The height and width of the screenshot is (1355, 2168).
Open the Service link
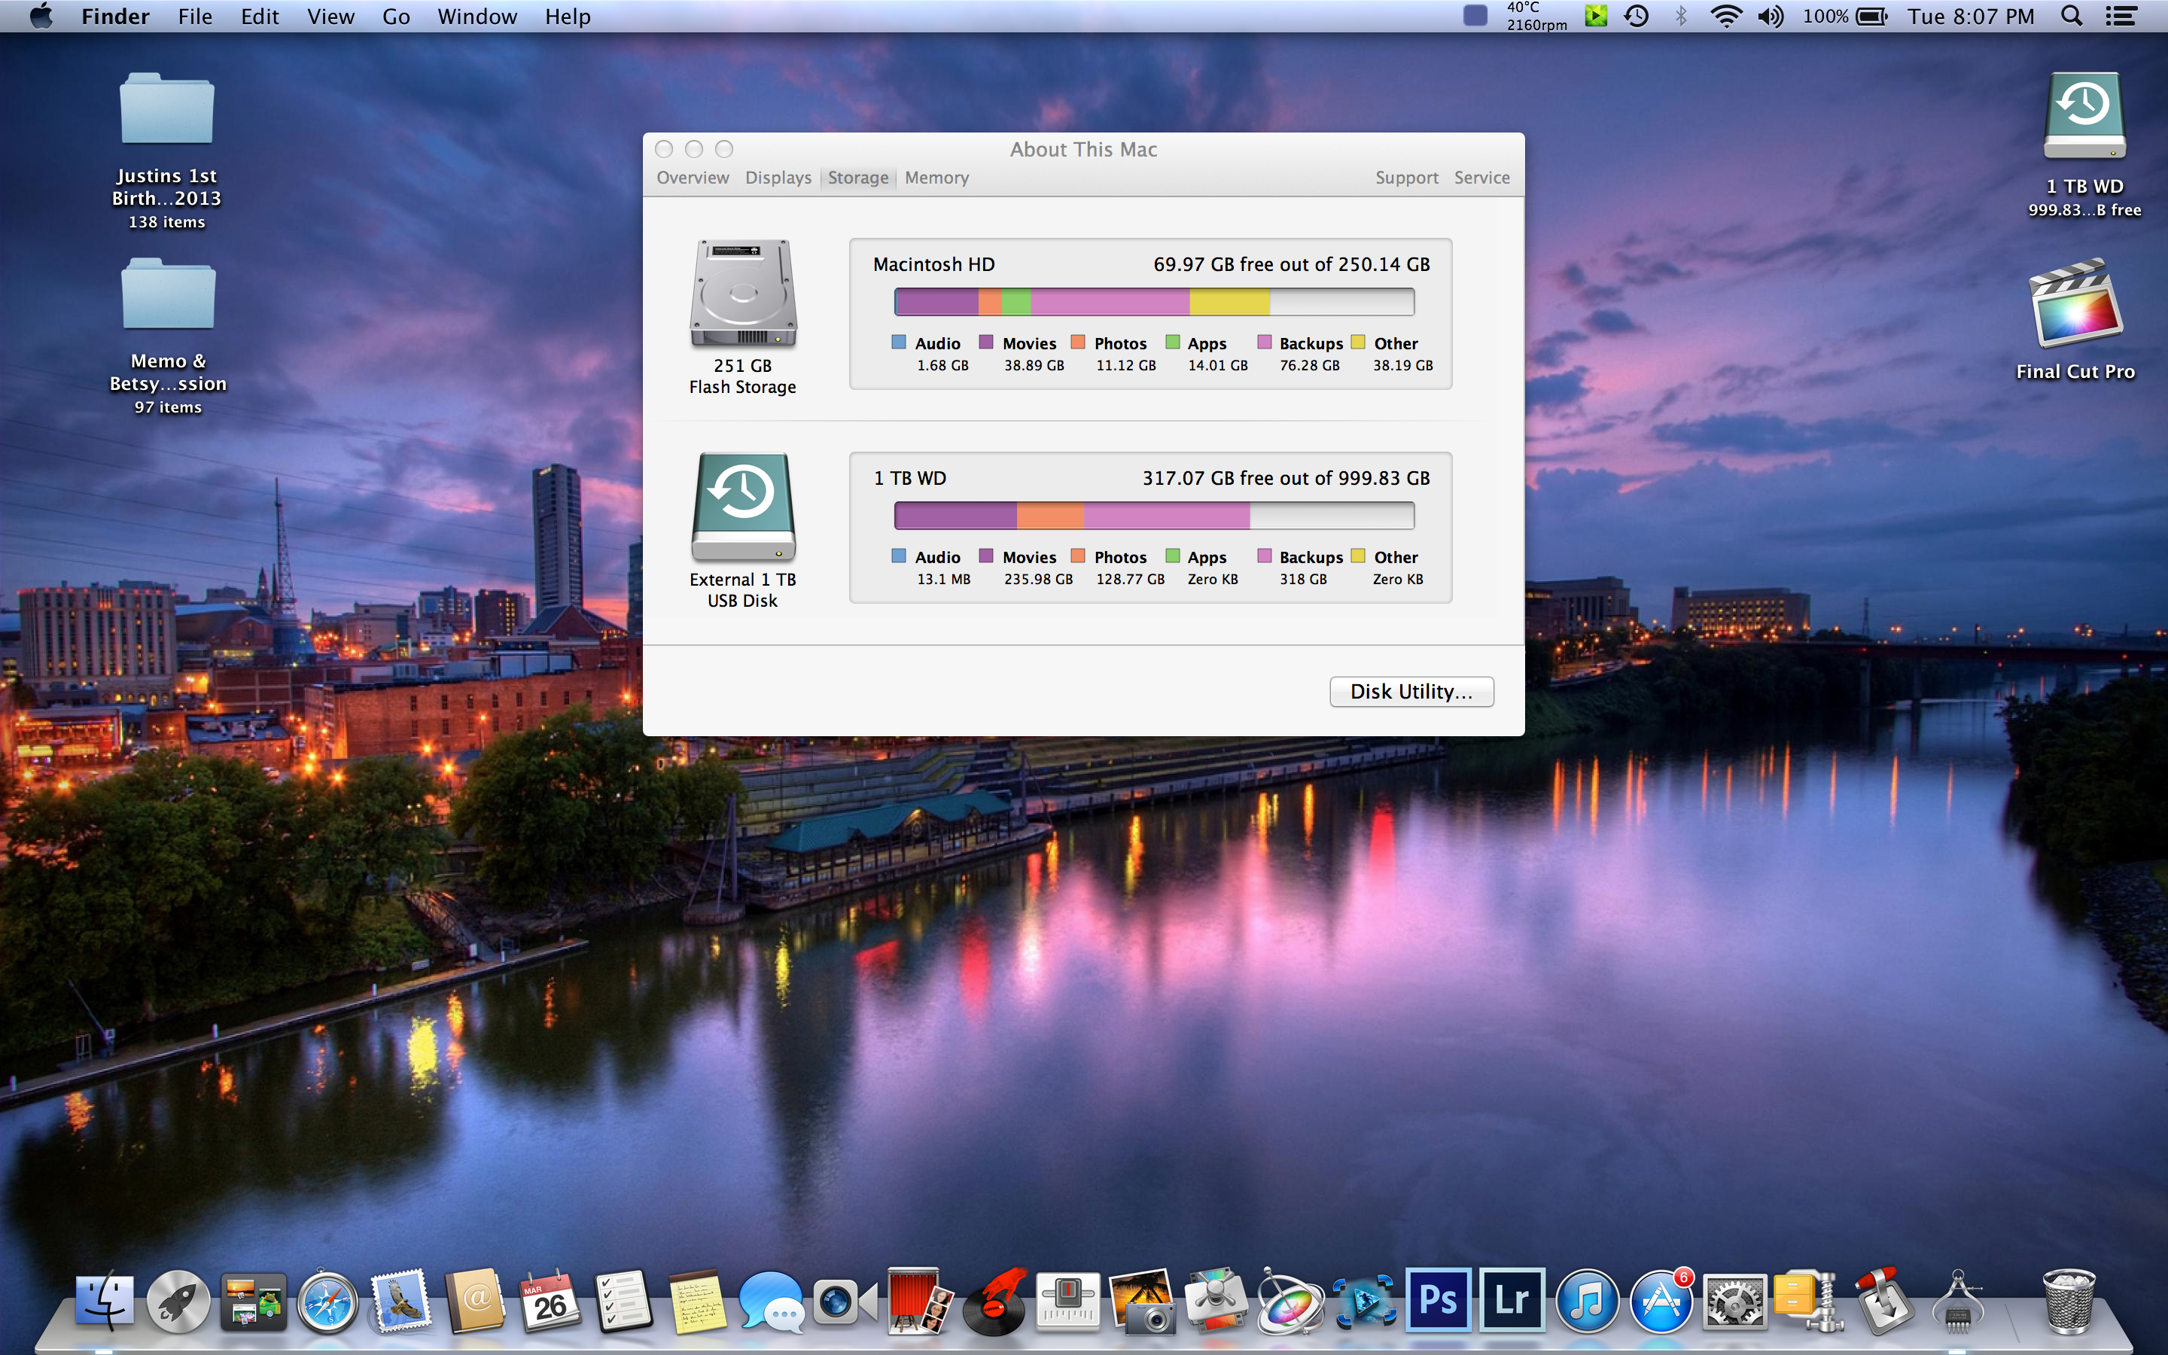[x=1481, y=178]
